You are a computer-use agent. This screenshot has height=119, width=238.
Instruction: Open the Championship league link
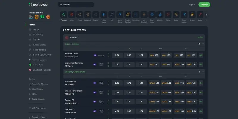[79, 72]
